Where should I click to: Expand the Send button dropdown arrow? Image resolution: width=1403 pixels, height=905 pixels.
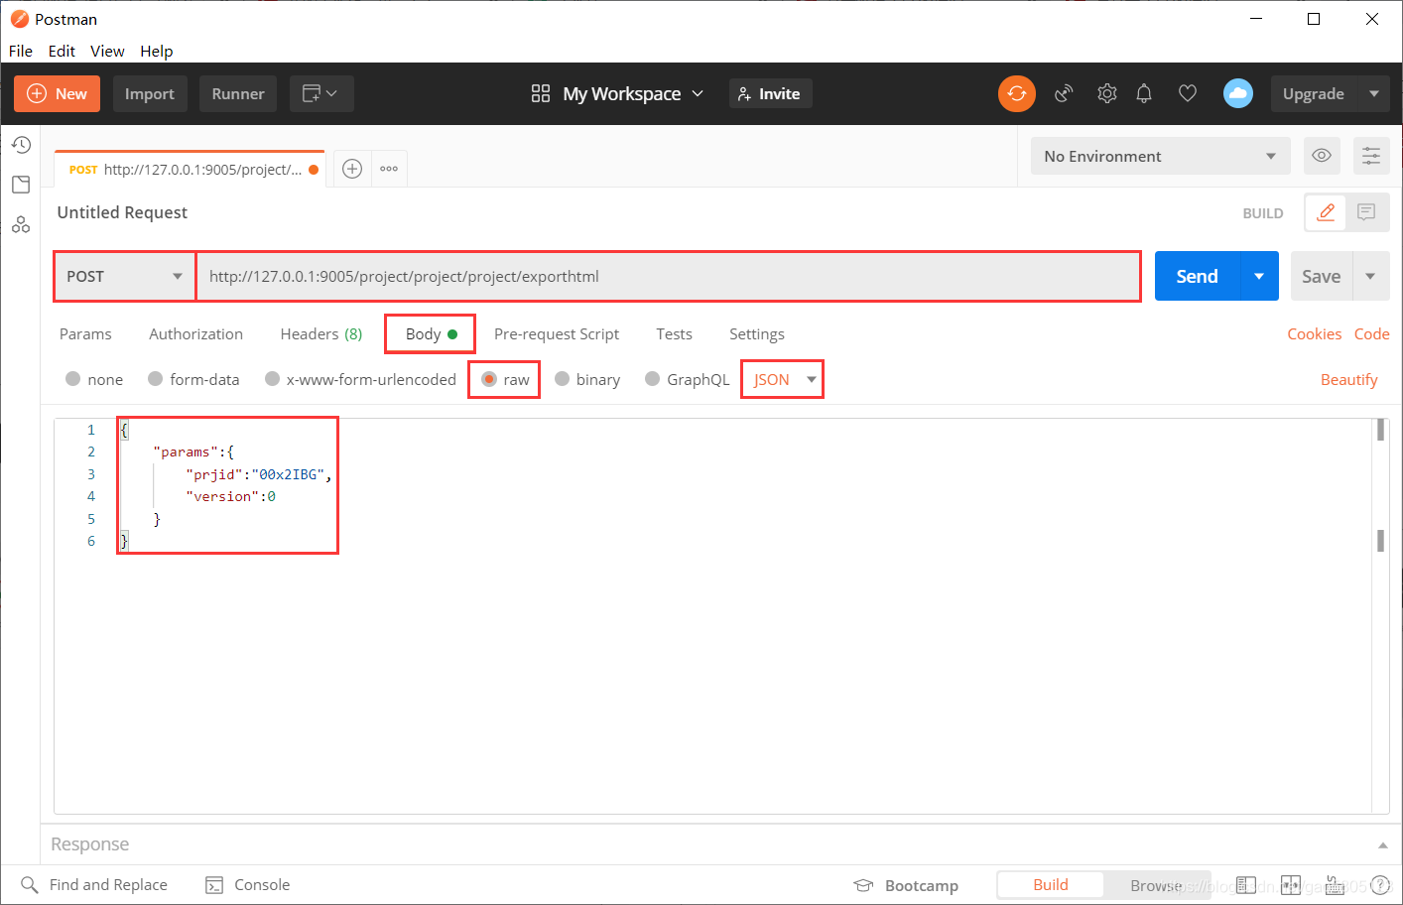tap(1259, 276)
